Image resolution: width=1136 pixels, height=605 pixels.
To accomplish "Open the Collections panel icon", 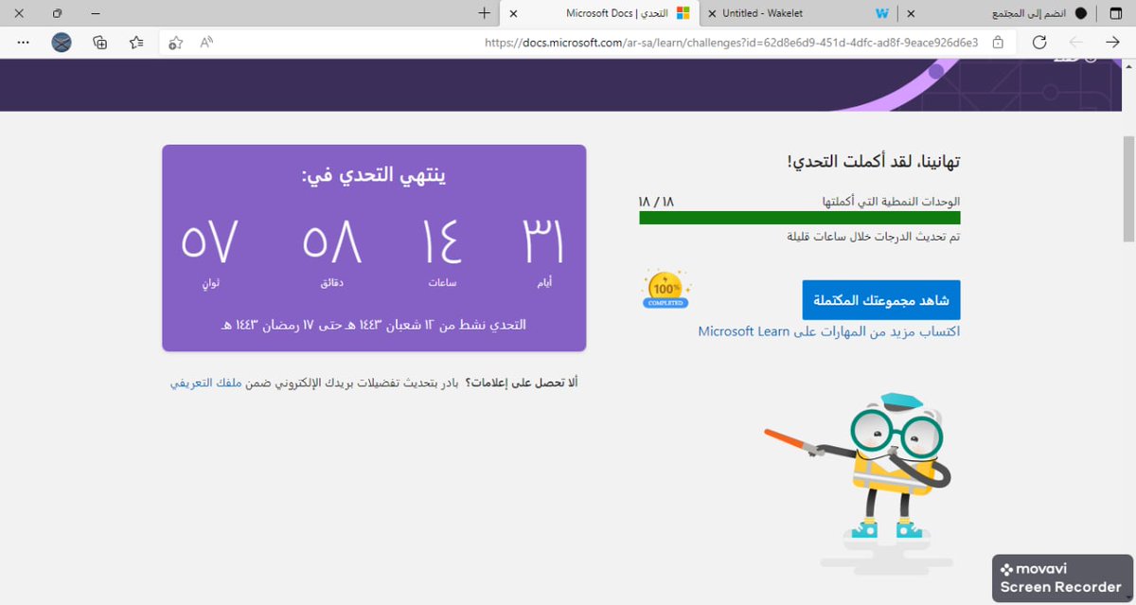I will point(99,43).
